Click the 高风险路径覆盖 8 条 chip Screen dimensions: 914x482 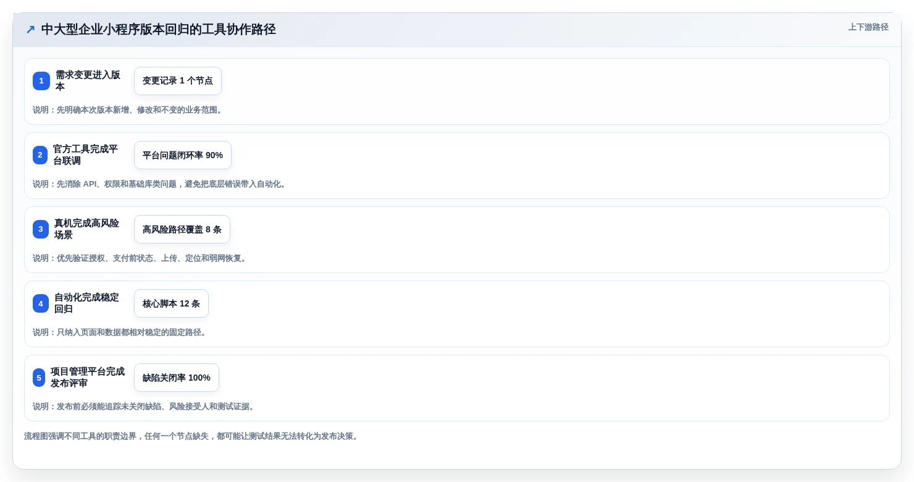pos(182,229)
